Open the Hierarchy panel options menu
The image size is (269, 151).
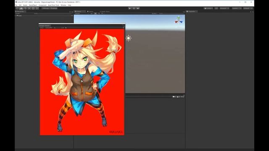(72, 12)
